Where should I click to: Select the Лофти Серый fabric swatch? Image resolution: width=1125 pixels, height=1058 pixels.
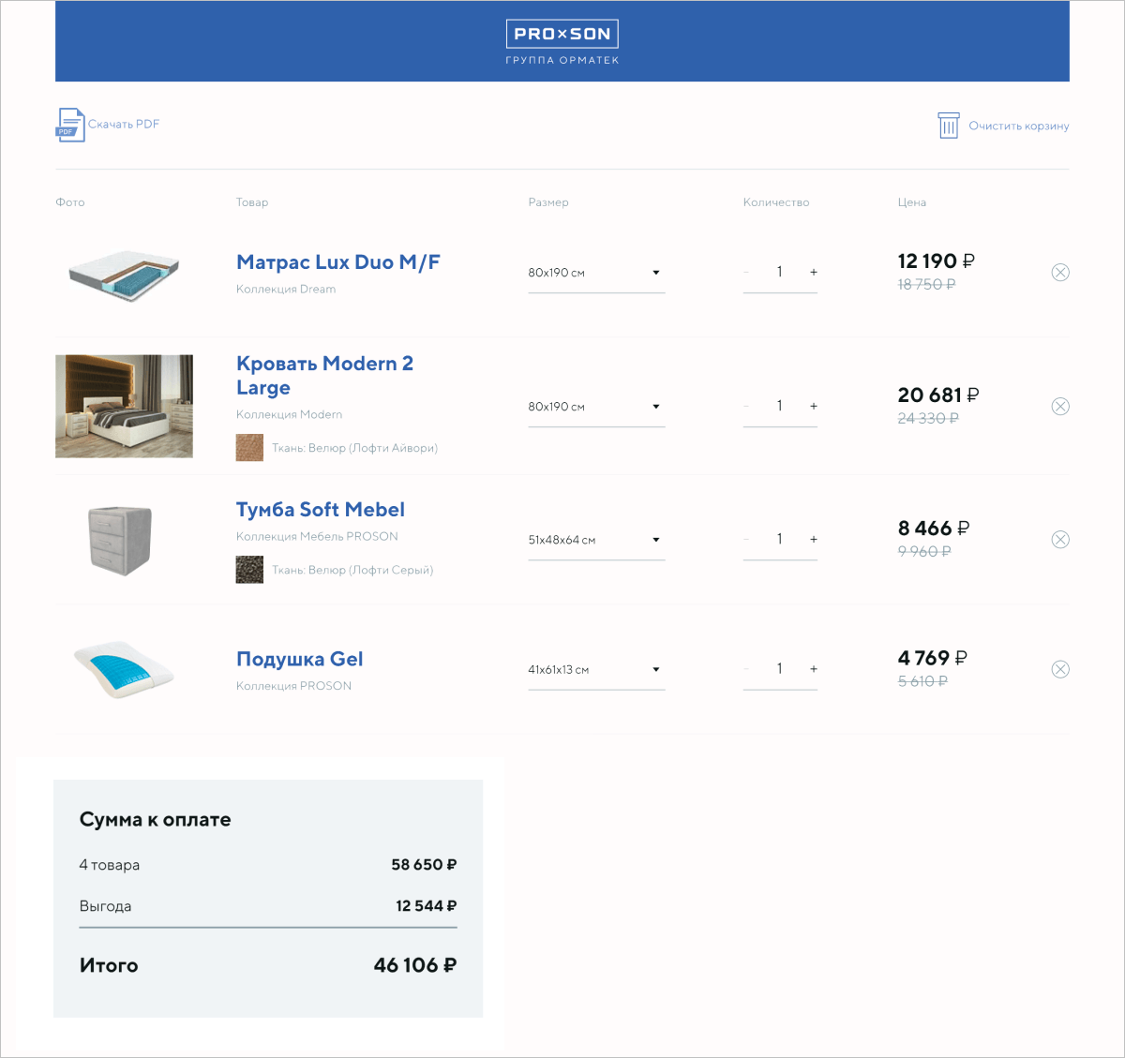click(x=249, y=570)
